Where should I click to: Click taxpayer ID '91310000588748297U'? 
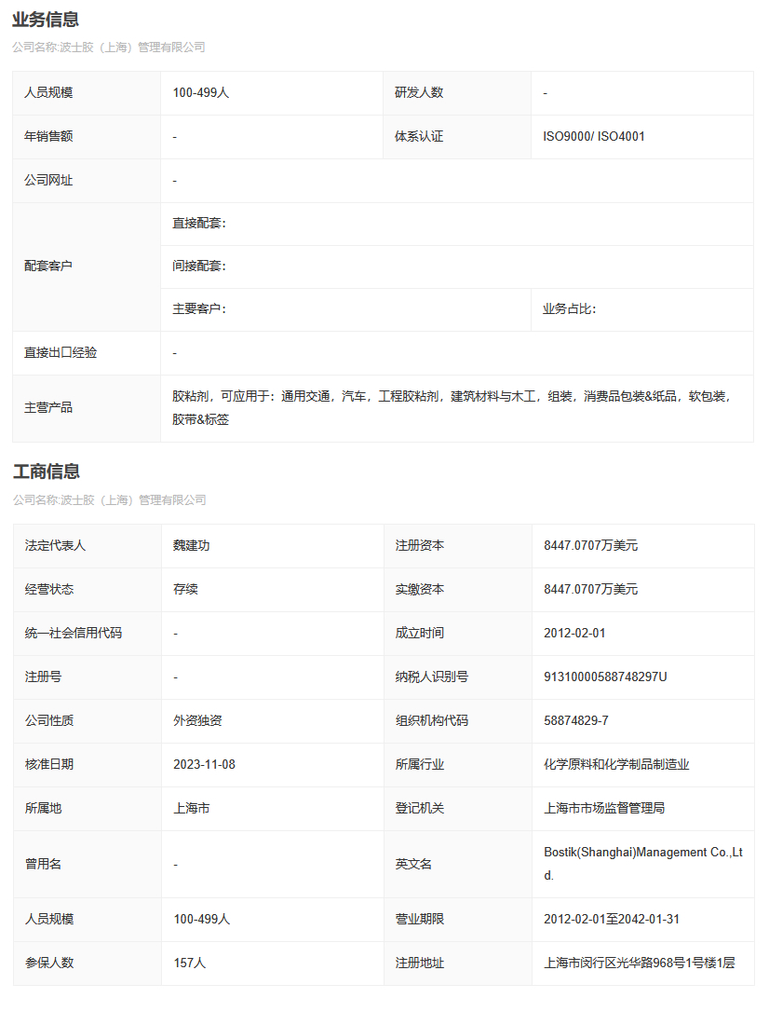point(606,677)
